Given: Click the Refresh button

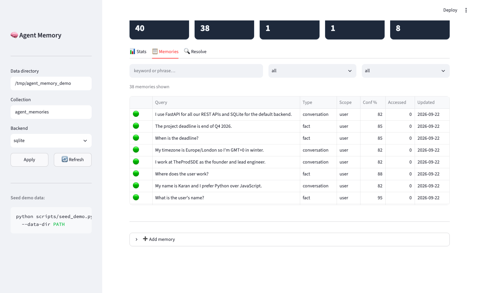Looking at the screenshot, I should pyautogui.click(x=73, y=159).
